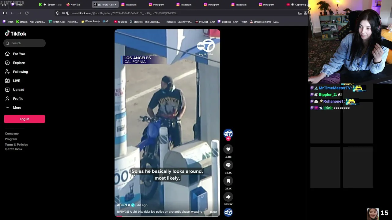Save the video with the bookmark icon
Screen dimensions: 392x220
[228, 181]
